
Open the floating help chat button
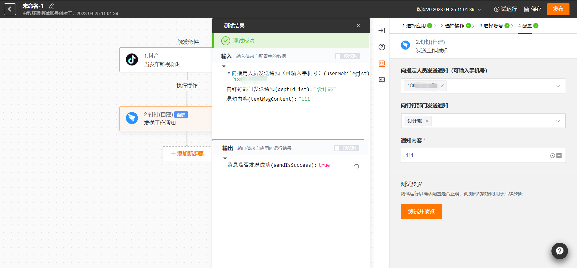[559, 251]
